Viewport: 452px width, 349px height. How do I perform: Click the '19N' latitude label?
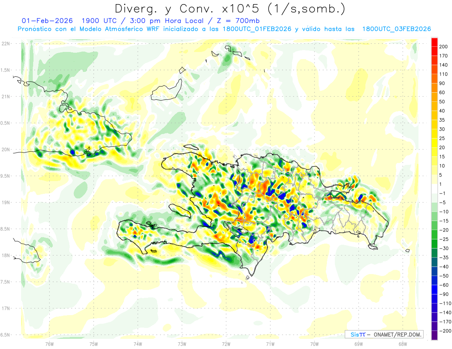point(6,203)
